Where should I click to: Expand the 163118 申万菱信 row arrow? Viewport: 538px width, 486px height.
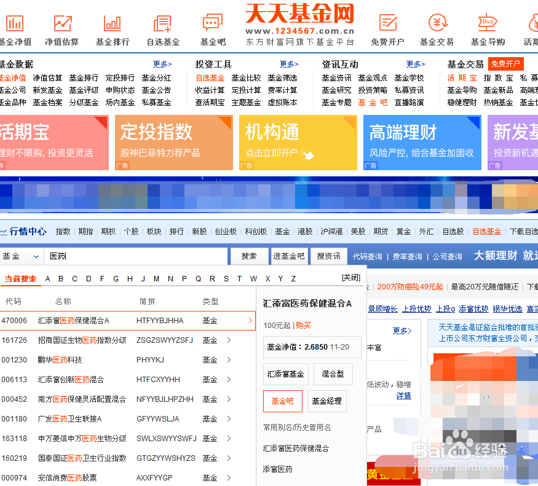229,438
